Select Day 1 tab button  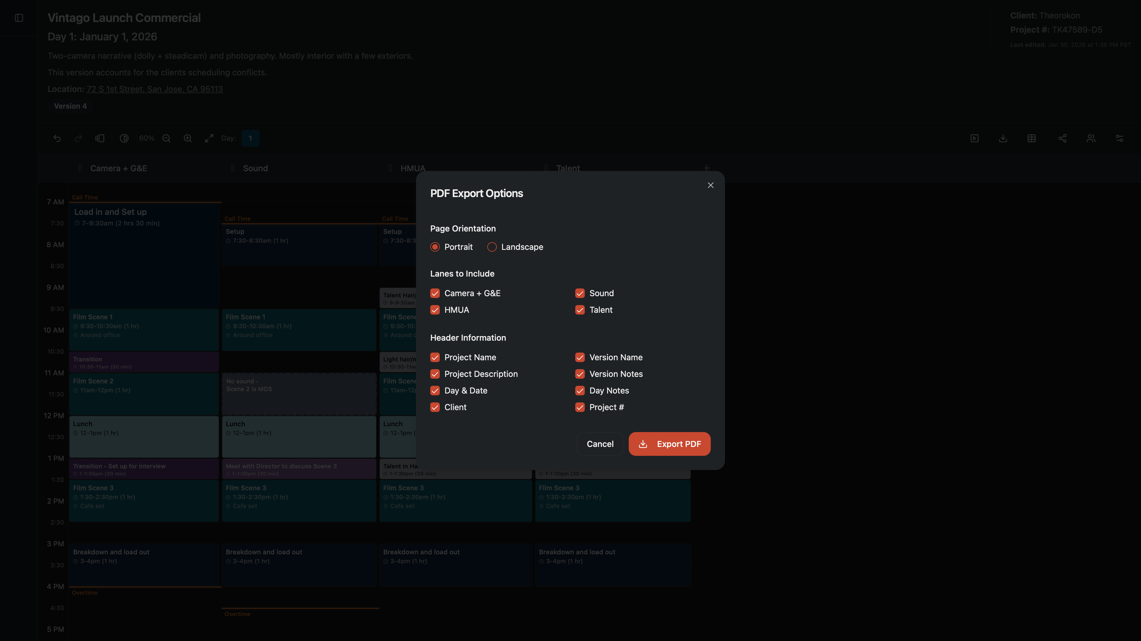(x=250, y=139)
